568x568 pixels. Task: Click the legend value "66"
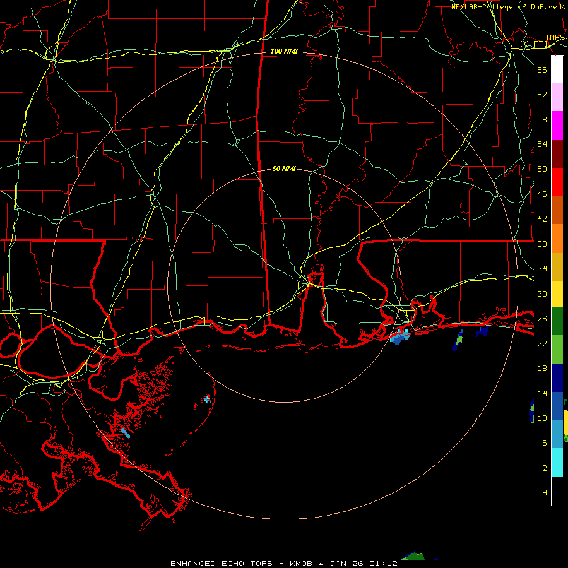pyautogui.click(x=542, y=69)
